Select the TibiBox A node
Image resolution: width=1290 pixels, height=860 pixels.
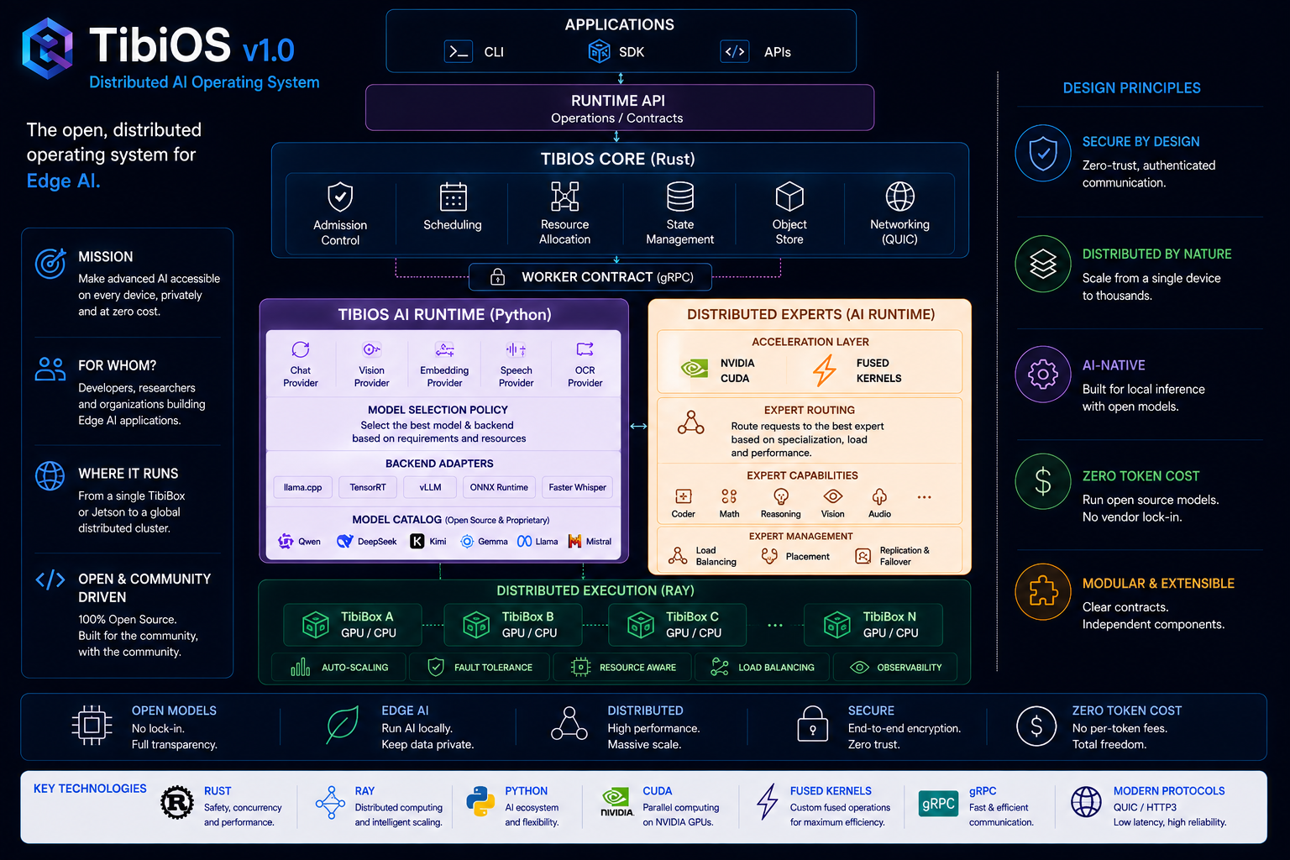[x=352, y=625]
